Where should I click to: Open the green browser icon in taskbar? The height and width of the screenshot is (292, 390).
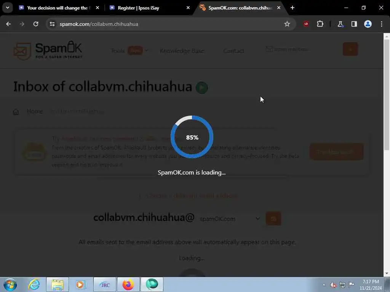(x=152, y=284)
